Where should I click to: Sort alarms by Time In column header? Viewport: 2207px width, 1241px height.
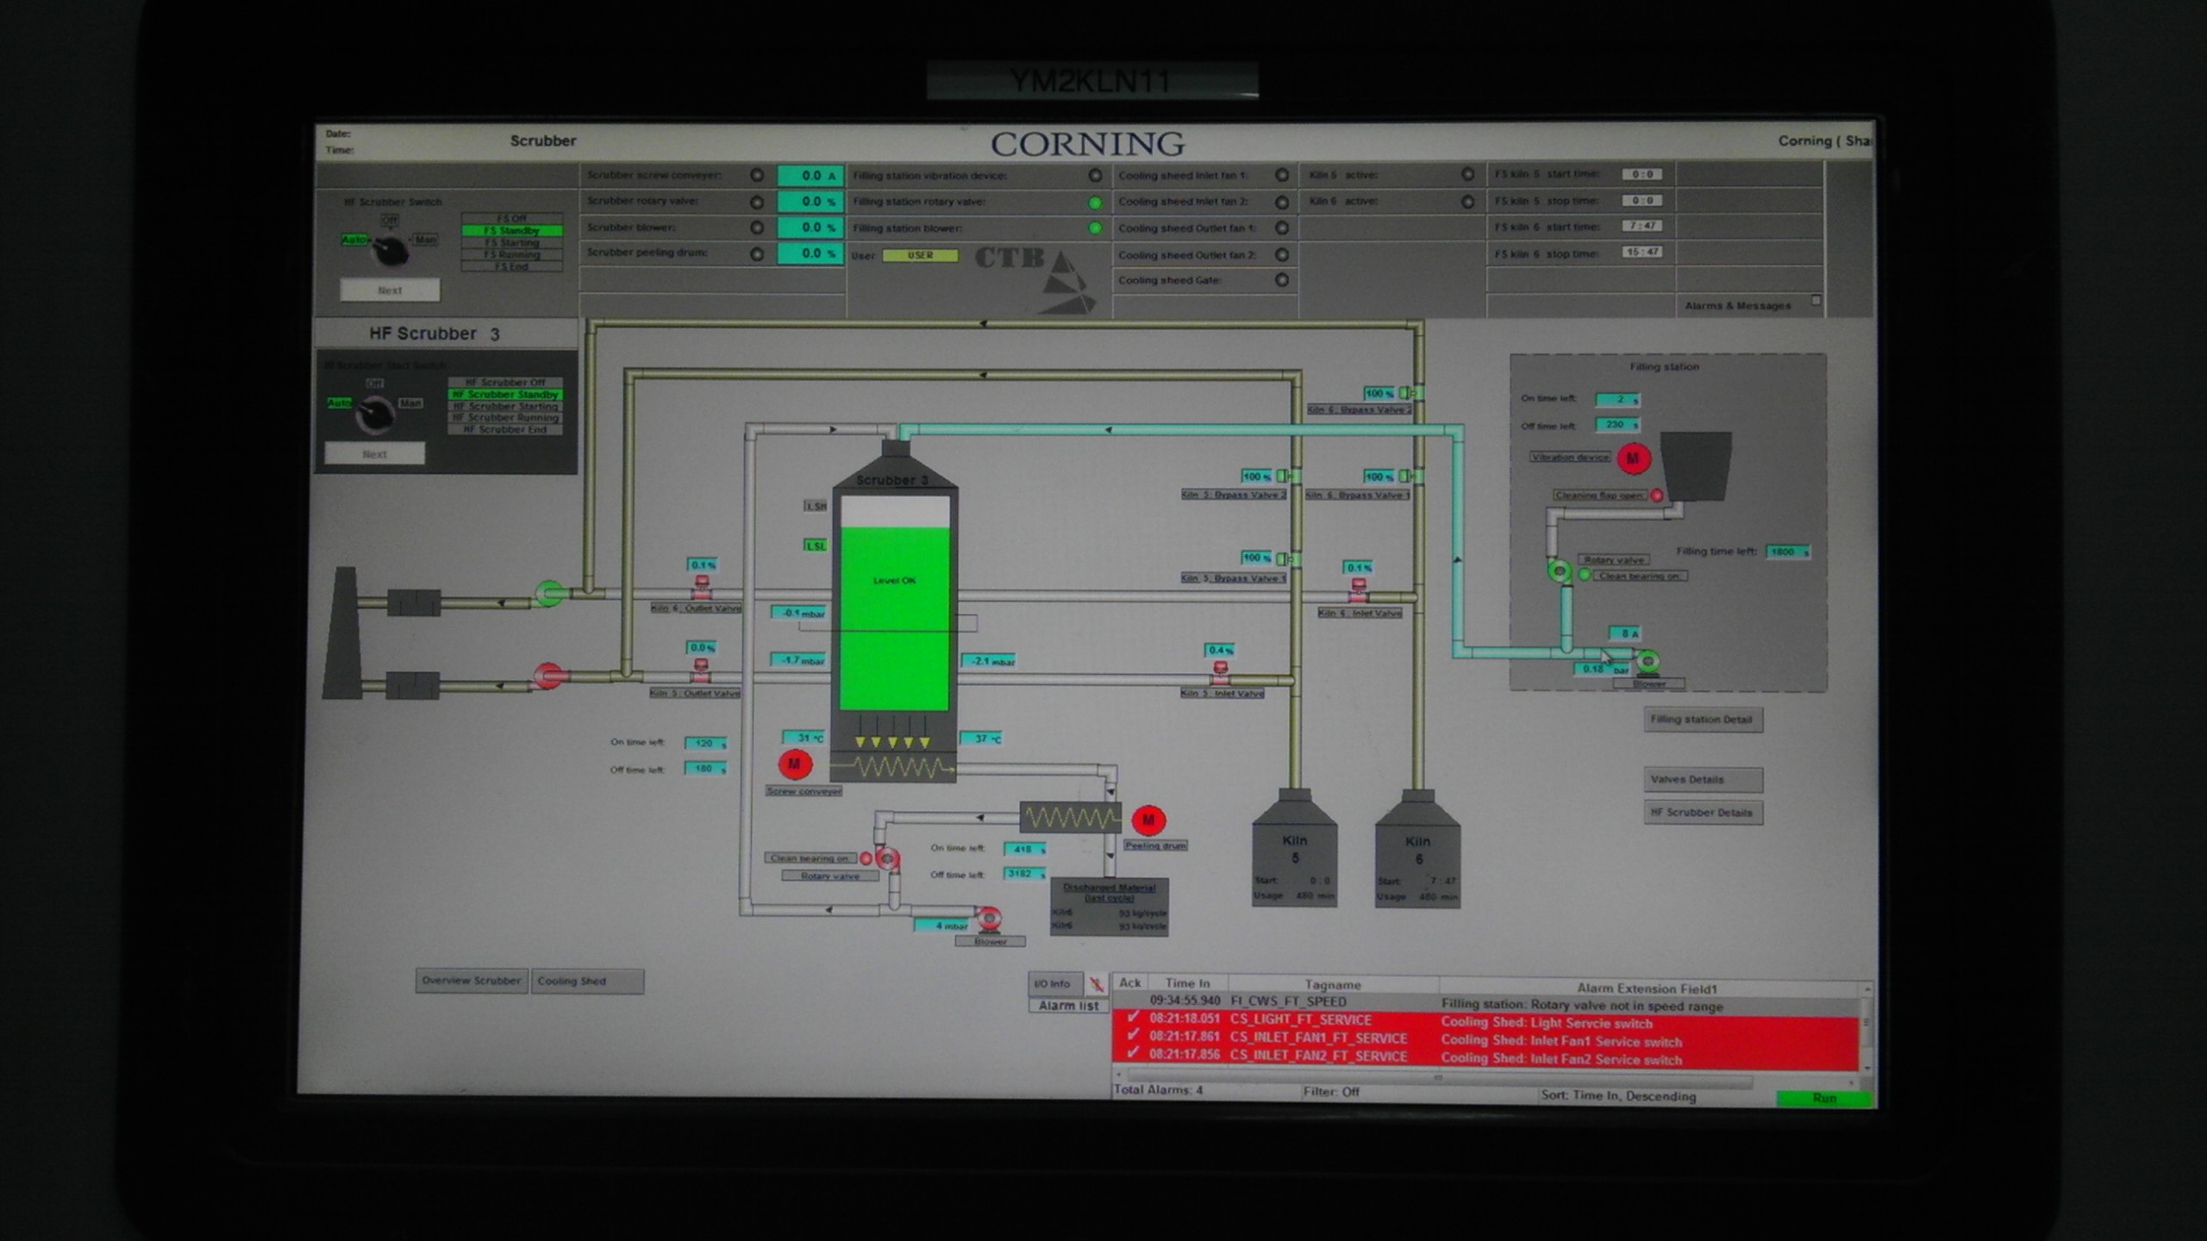1186,983
